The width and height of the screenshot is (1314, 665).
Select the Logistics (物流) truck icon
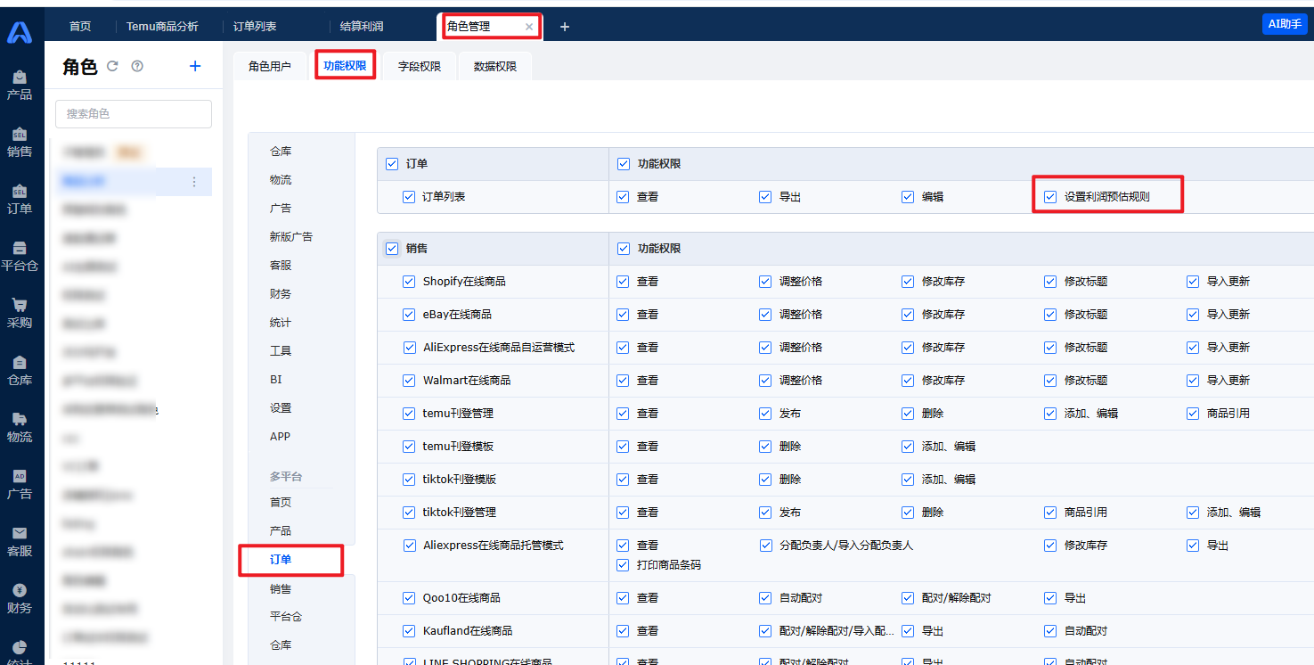pyautogui.click(x=20, y=426)
